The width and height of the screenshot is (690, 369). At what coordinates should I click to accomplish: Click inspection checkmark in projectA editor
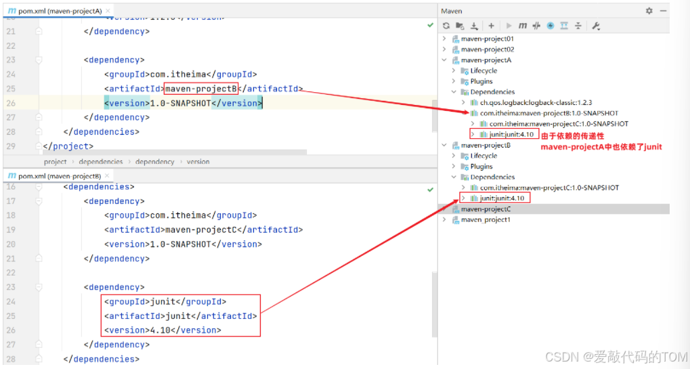[x=431, y=25]
